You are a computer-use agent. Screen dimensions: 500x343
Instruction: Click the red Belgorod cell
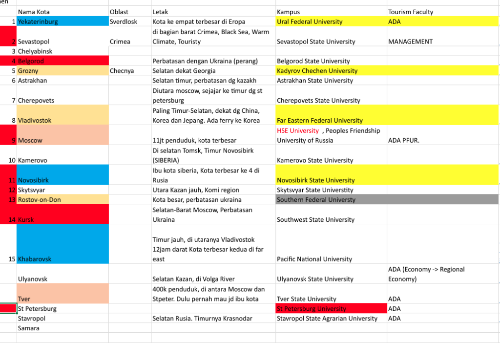point(62,61)
